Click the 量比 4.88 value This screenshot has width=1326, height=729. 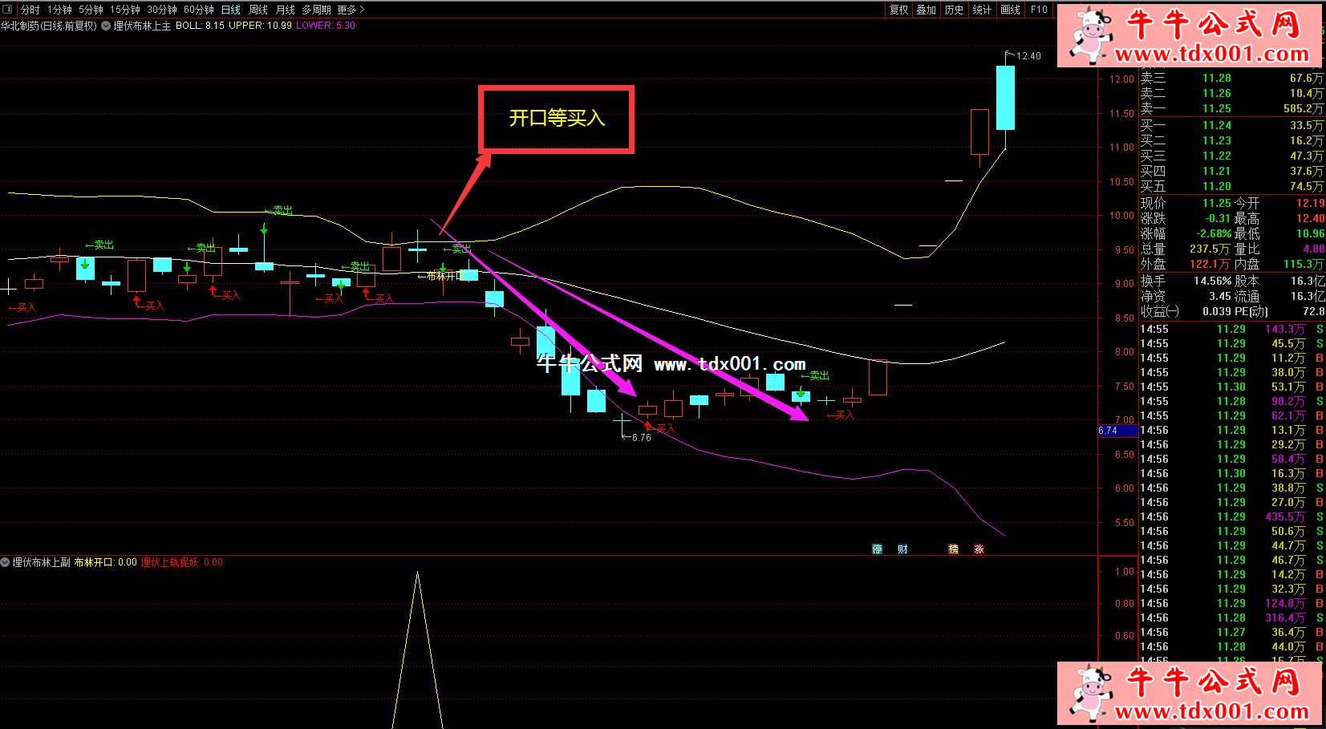coord(1314,249)
